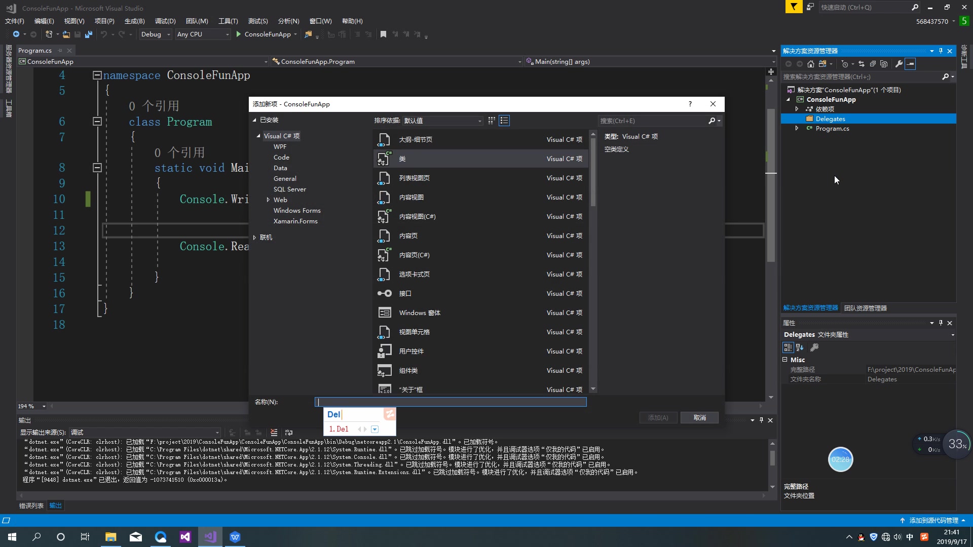Click the Navigate Backward toolbar arrow
Viewport: 973px width, 547px height.
[x=16, y=34]
